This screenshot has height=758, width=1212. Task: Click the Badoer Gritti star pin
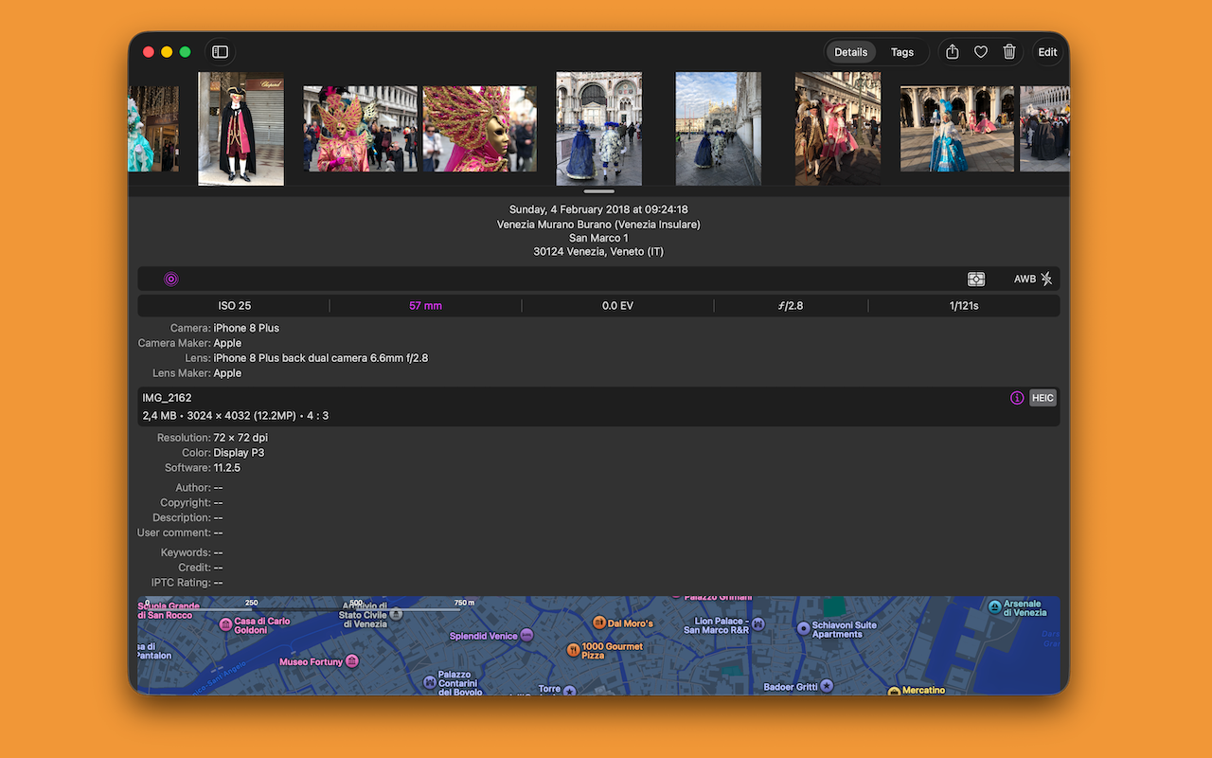tap(827, 685)
